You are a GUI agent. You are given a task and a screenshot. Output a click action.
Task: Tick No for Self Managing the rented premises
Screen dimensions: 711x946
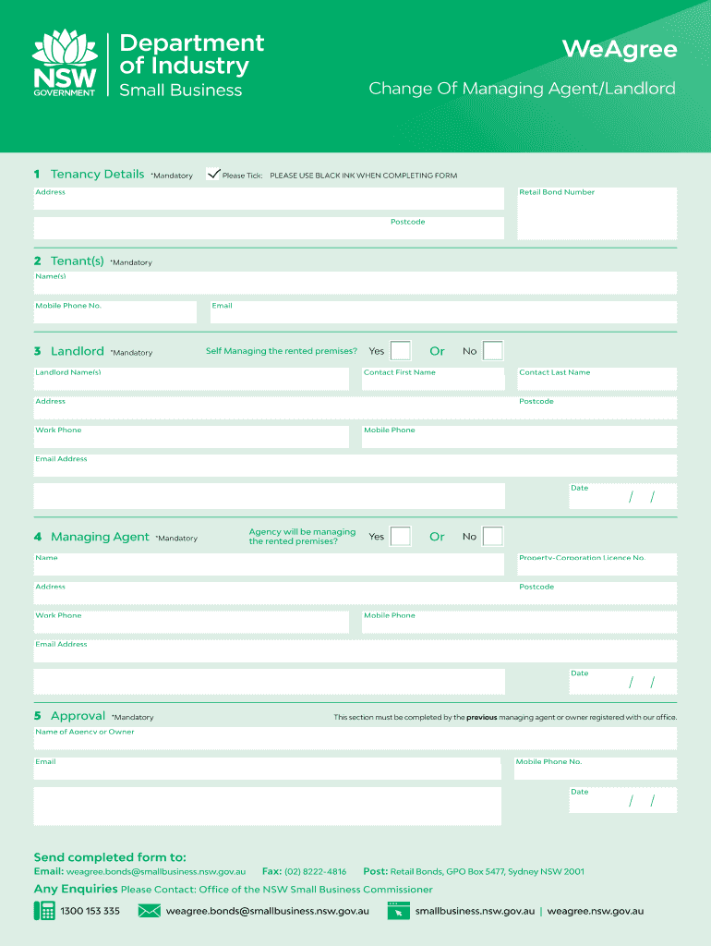click(493, 350)
